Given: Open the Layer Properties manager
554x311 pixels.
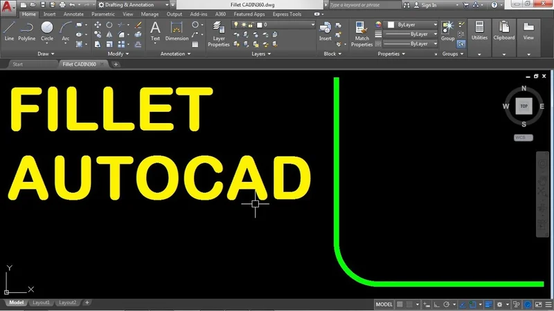Looking at the screenshot, I should click(x=219, y=32).
